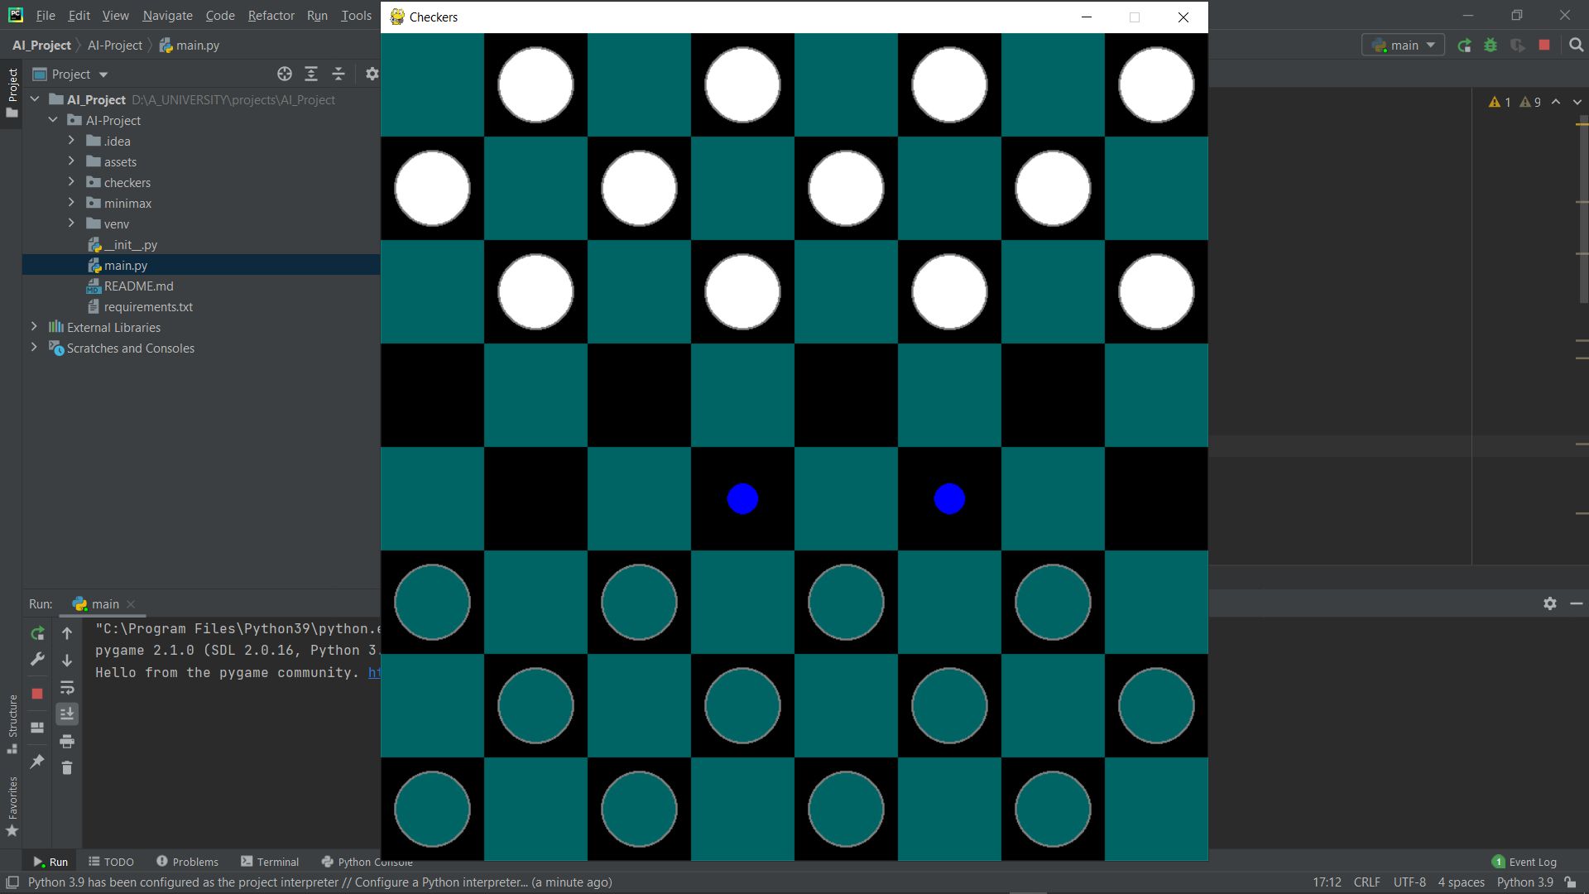Viewport: 1589px width, 894px height.
Task: Expand the checkers folder
Action: click(71, 182)
